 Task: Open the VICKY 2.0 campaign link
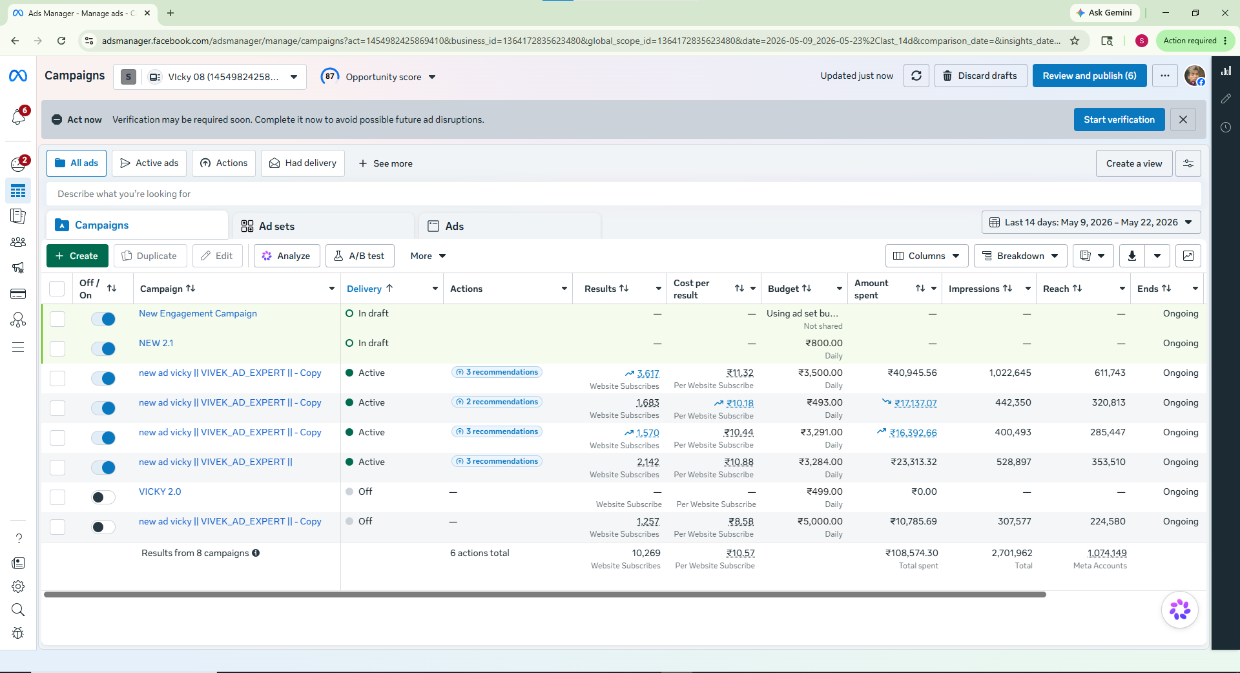[160, 492]
